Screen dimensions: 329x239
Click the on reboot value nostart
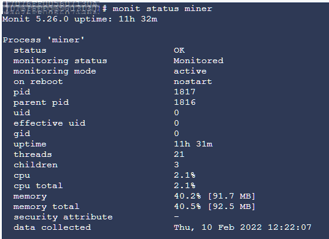pyautogui.click(x=193, y=82)
